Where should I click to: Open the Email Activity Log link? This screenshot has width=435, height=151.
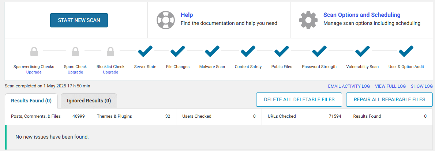tap(349, 86)
